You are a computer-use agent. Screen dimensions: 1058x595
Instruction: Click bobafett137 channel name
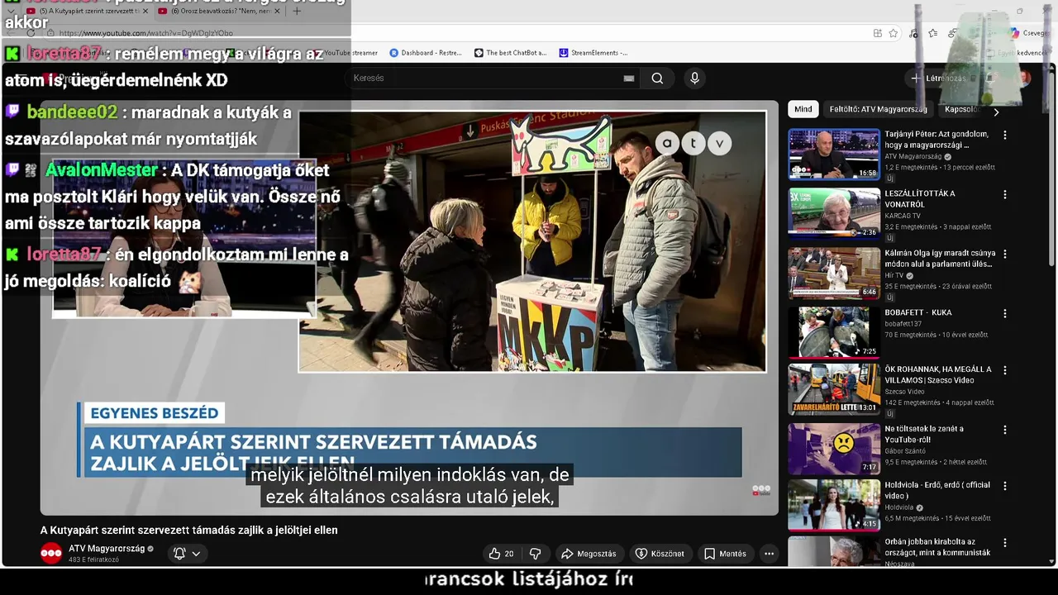[902, 324]
